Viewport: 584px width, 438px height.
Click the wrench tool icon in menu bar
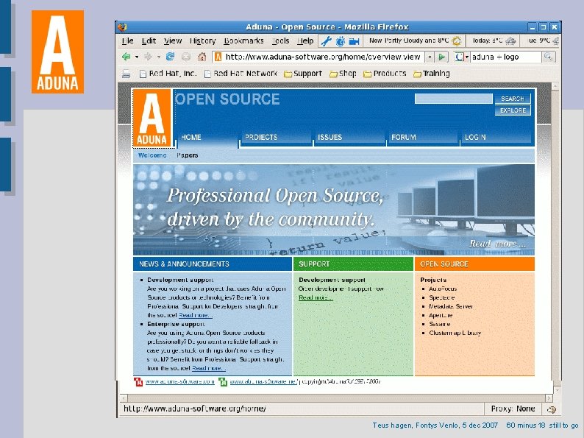(x=327, y=40)
